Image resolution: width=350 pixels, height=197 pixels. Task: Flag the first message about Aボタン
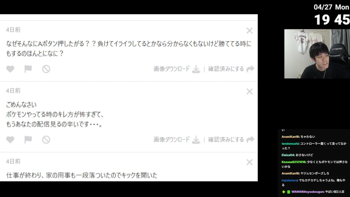click(28, 69)
